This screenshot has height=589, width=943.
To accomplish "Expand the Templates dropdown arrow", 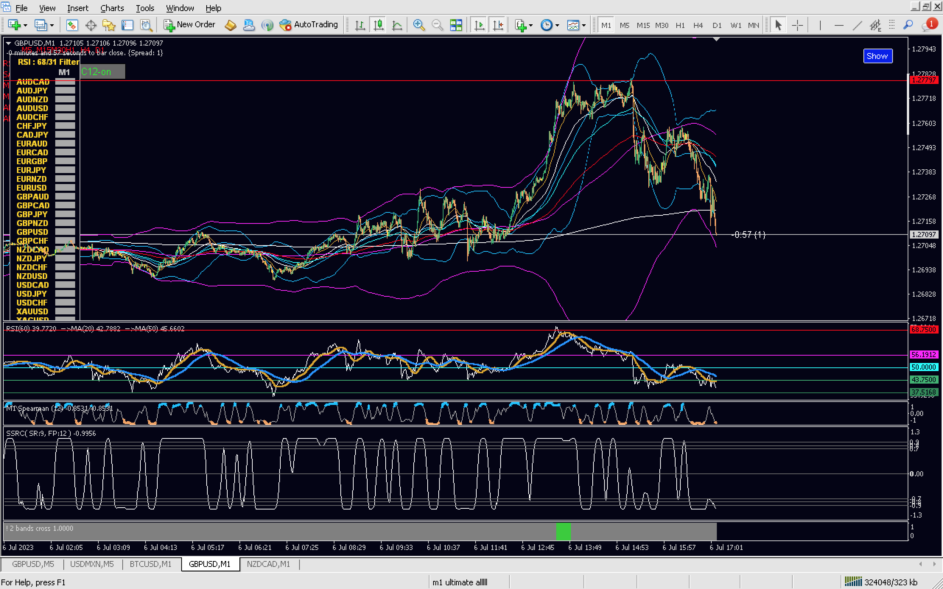I will point(584,25).
